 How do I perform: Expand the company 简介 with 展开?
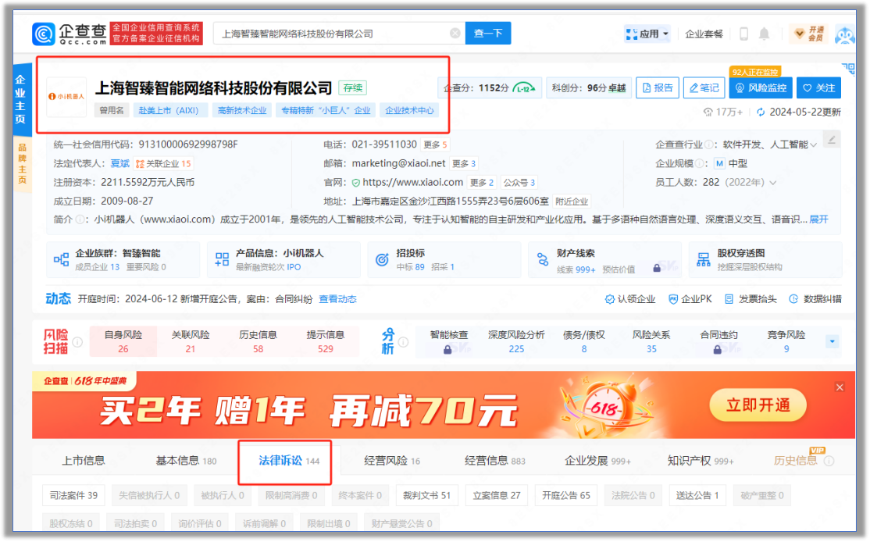point(818,219)
